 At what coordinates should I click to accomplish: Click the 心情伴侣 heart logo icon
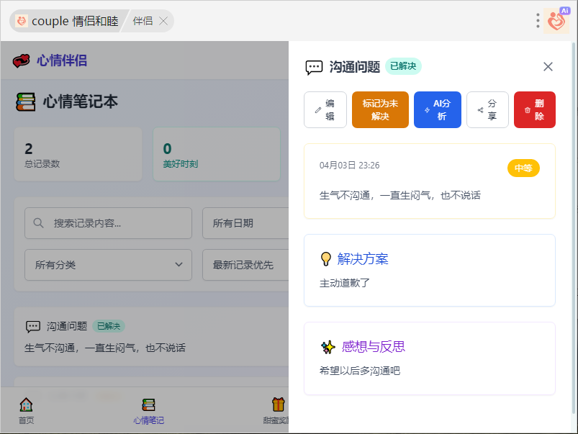point(22,60)
